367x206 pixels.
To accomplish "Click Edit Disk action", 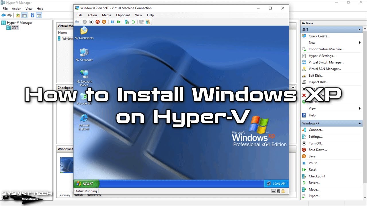I will pos(316,76).
